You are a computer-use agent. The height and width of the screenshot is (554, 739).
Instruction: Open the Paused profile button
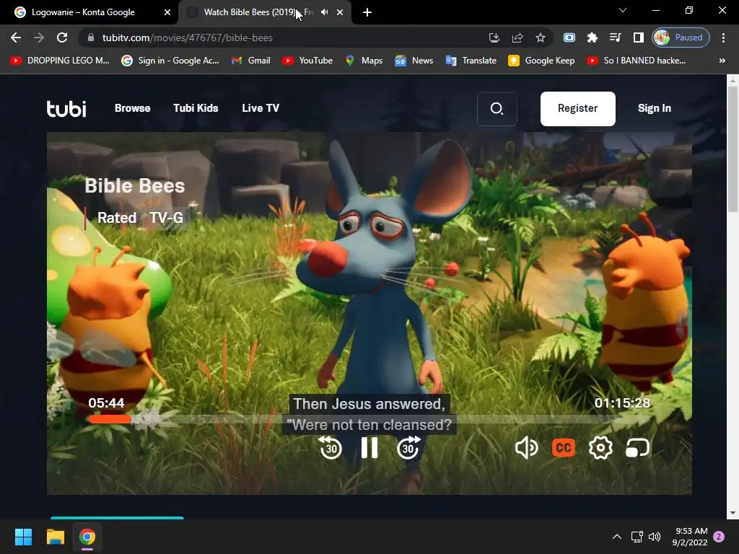(681, 38)
